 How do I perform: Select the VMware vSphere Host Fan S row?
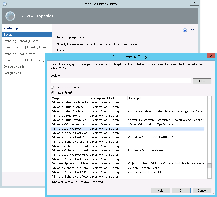click(x=128, y=142)
